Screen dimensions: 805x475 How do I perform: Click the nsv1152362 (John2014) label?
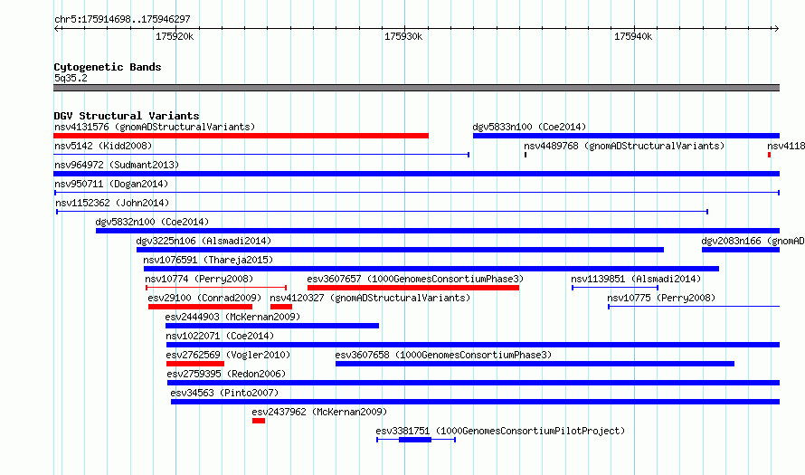coord(112,203)
